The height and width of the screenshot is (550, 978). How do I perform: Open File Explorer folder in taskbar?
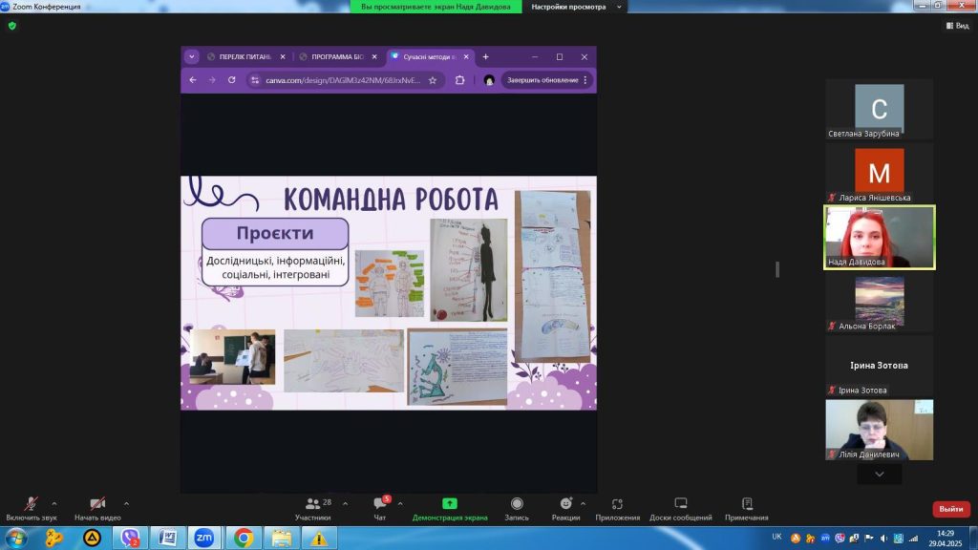click(x=282, y=538)
